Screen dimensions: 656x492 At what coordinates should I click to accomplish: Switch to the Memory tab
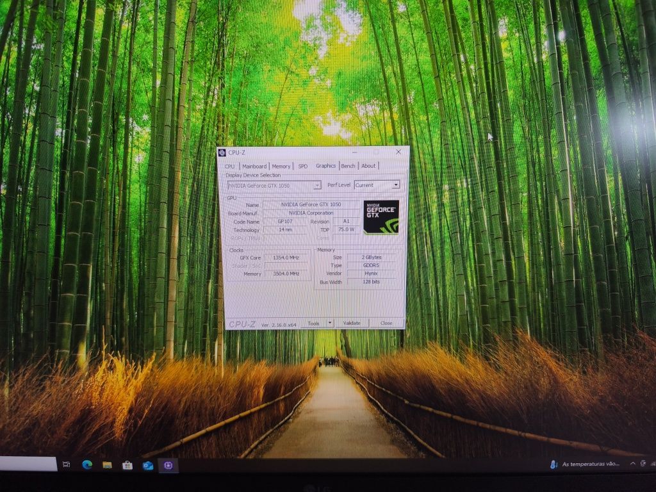281,166
